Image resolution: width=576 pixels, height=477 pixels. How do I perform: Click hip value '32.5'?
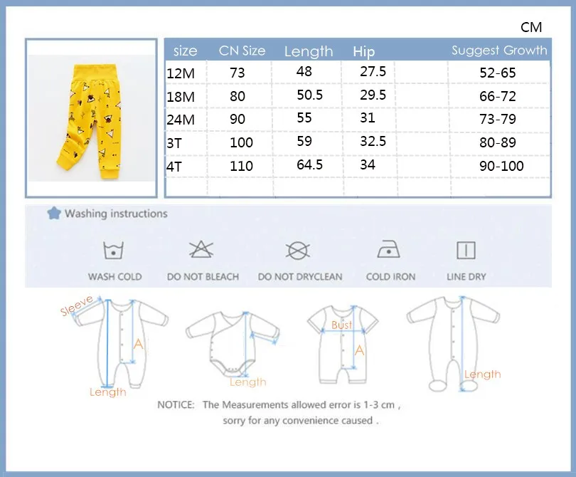coord(373,141)
